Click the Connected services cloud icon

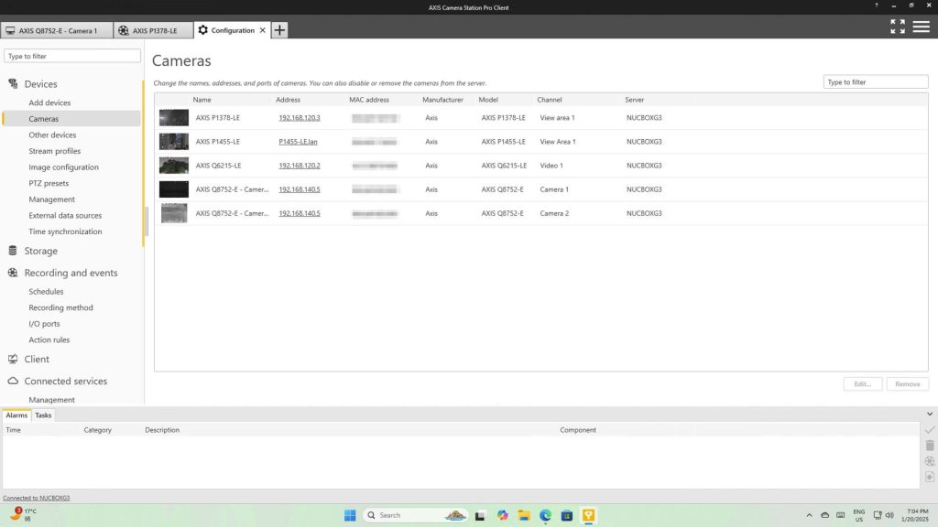[13, 381]
